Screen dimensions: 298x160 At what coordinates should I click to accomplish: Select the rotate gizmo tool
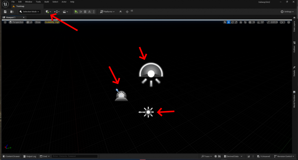click(x=232, y=22)
